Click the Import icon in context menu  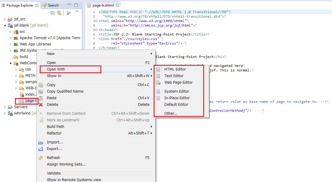(x=41, y=142)
